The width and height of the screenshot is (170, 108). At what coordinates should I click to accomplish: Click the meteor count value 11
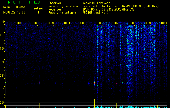pyautogui.click(x=39, y=12)
